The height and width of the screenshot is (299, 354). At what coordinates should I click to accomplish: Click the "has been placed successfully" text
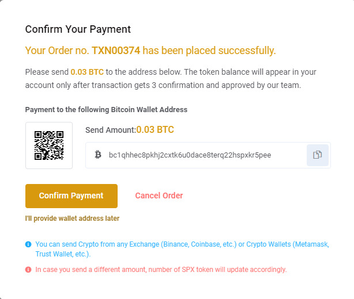209,51
